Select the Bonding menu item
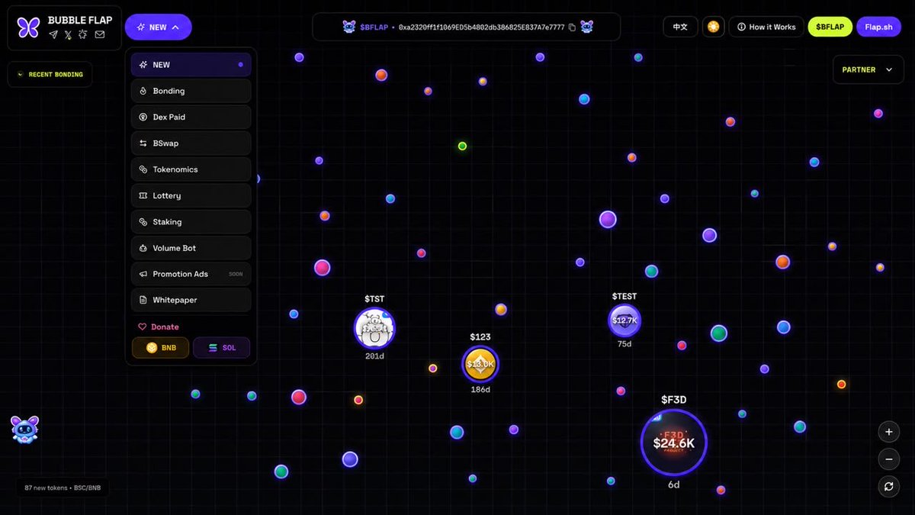Image resolution: width=915 pixels, height=515 pixels. (191, 91)
